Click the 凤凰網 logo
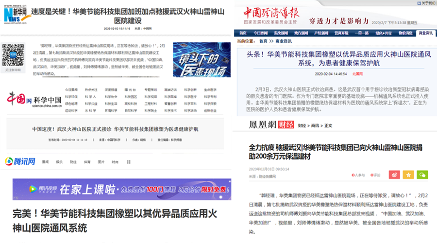Viewport: 437px width, 243px height. (263, 125)
